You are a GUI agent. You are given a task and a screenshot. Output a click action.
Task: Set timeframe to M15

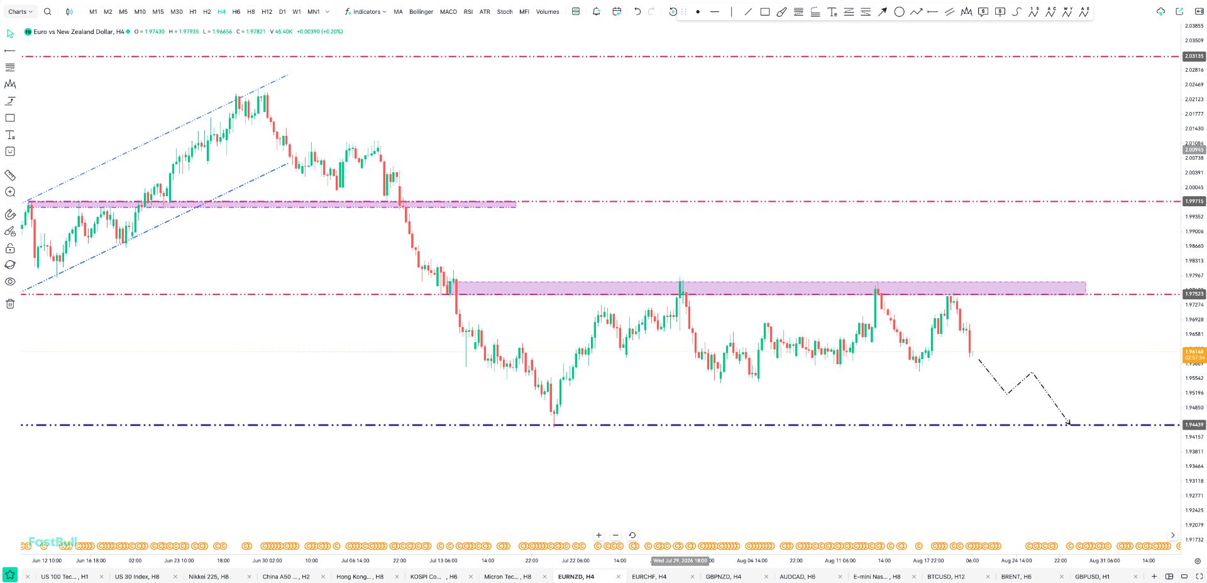pos(158,11)
